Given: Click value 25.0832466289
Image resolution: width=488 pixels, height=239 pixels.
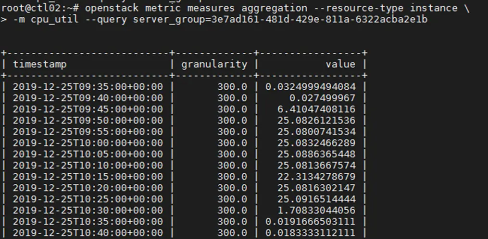Looking at the screenshot, I should 316,143.
